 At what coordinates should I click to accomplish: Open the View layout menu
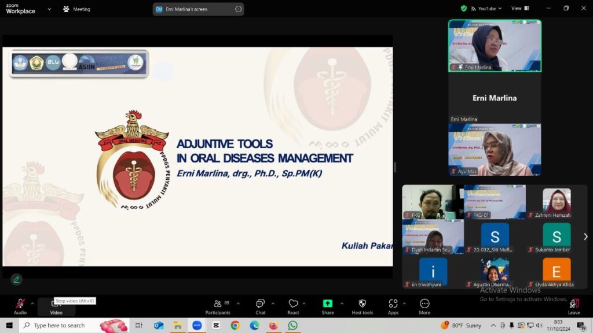pyautogui.click(x=520, y=8)
